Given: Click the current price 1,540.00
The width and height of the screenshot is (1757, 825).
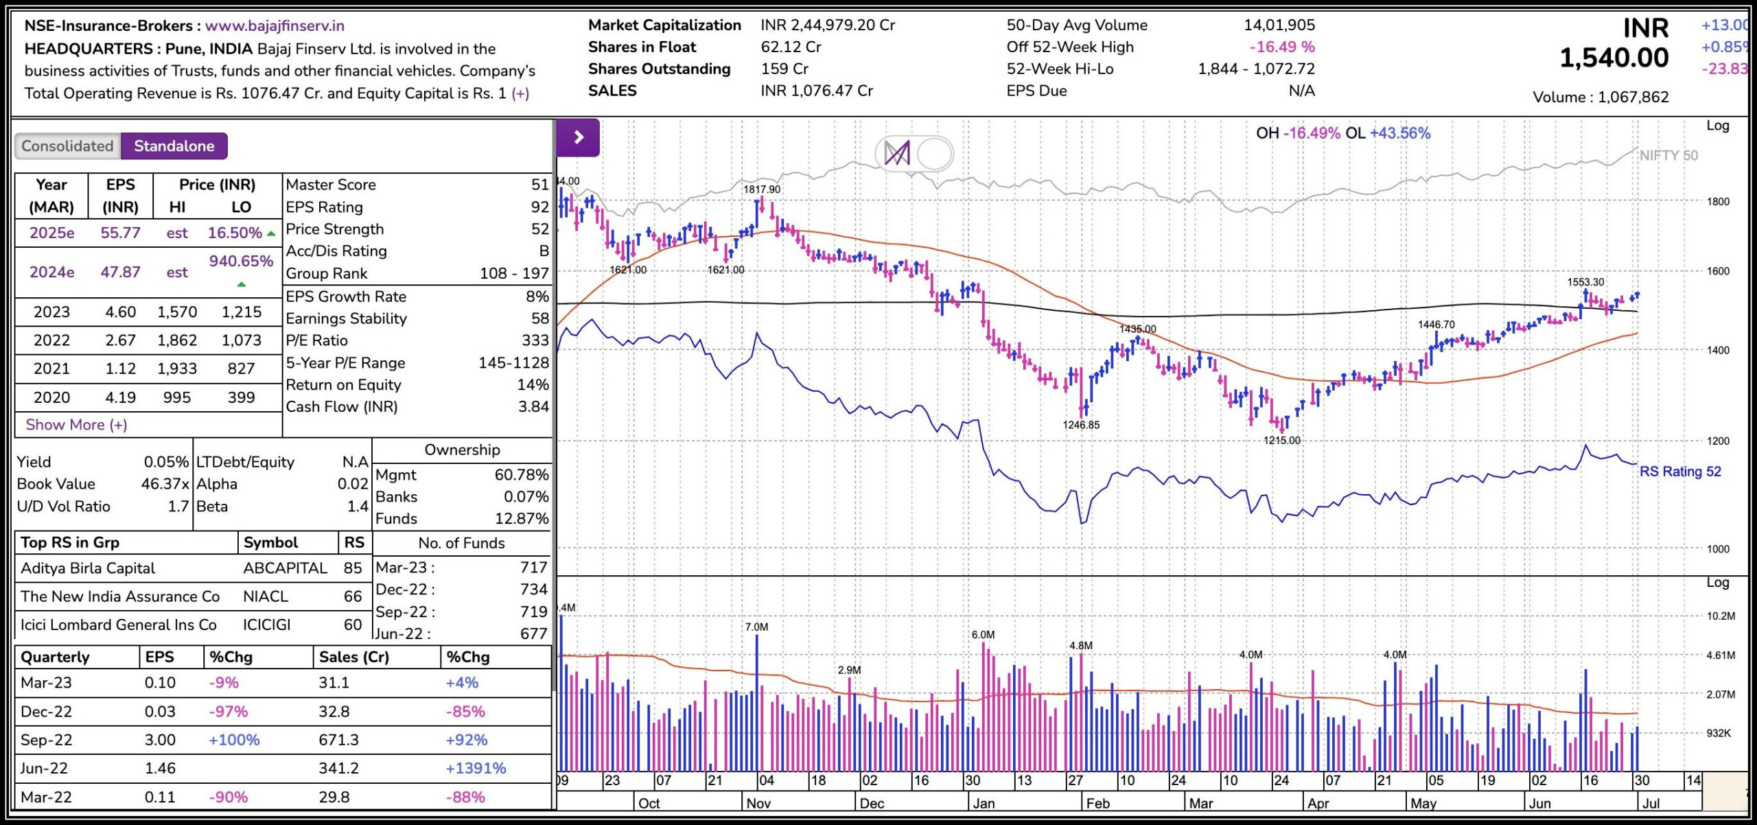Looking at the screenshot, I should pos(1614,58).
